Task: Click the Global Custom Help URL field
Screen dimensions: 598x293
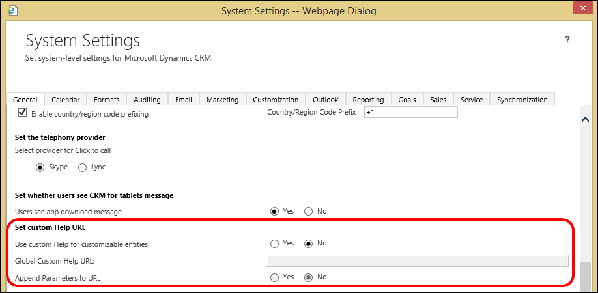Action: pos(417,261)
